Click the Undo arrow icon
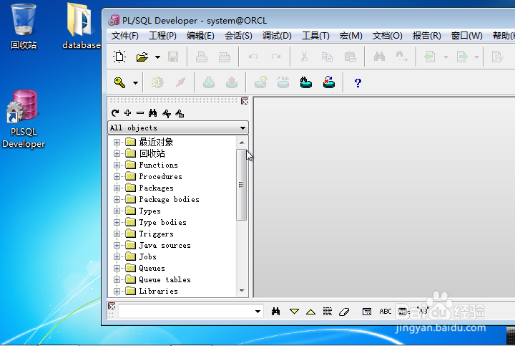The height and width of the screenshot is (346, 515). point(253,57)
